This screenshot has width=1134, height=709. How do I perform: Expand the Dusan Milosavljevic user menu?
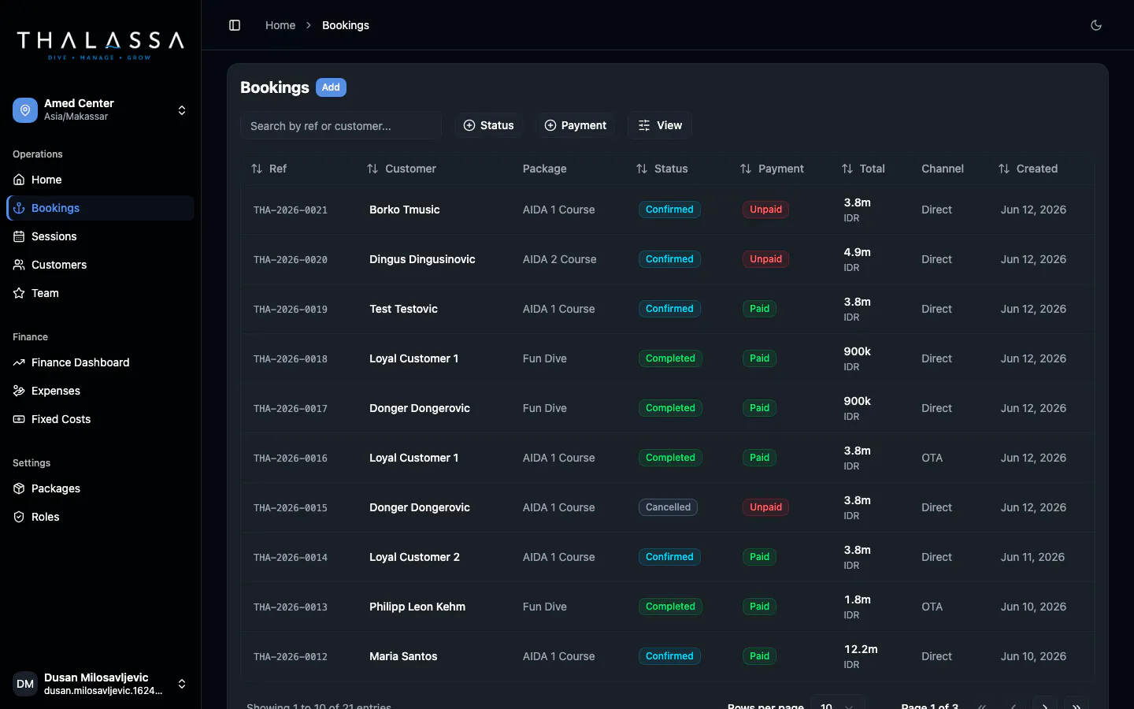(x=100, y=684)
